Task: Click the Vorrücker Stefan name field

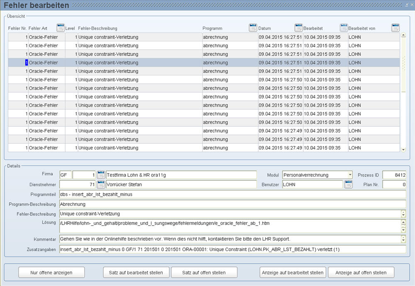Action: tap(181, 184)
